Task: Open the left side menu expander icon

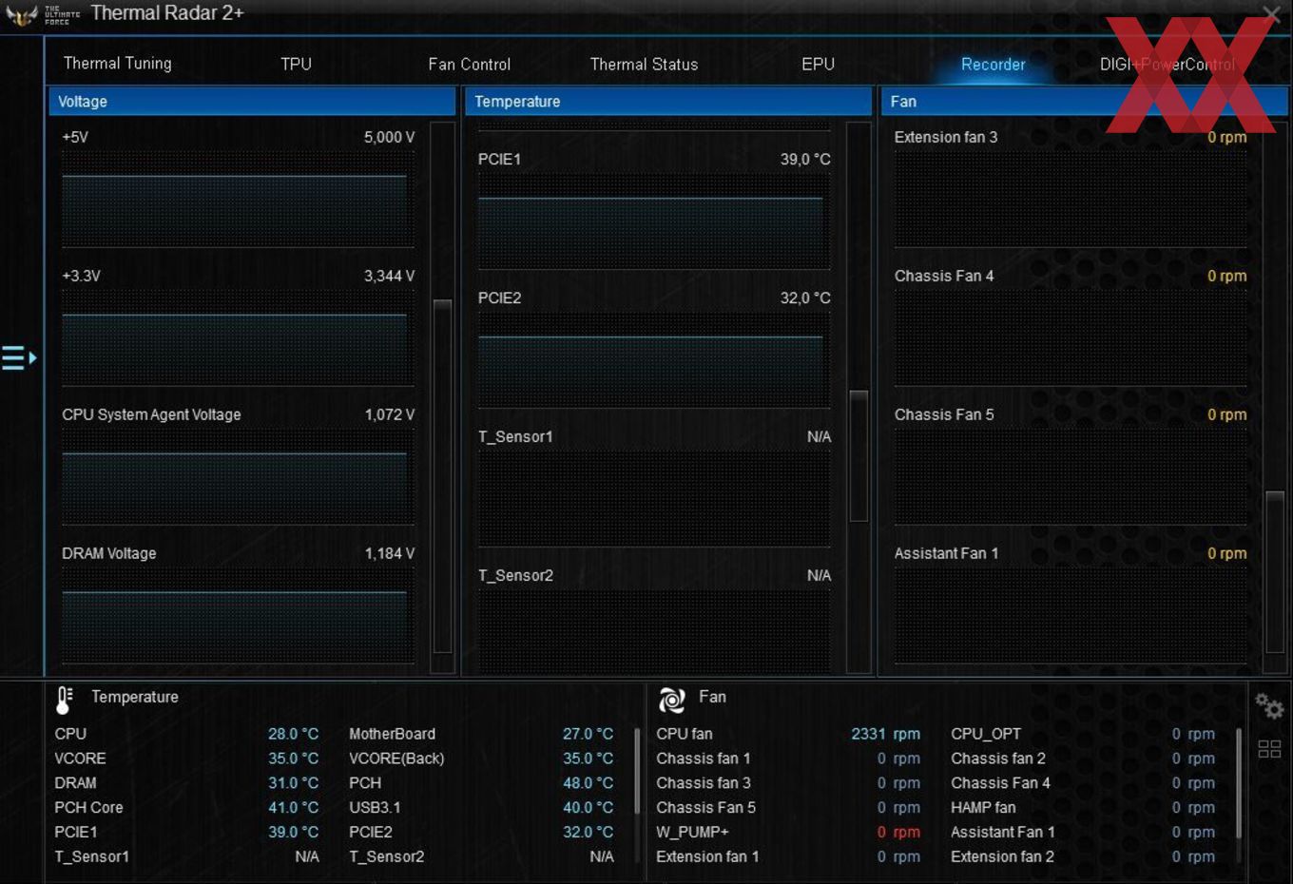Action: (x=19, y=358)
